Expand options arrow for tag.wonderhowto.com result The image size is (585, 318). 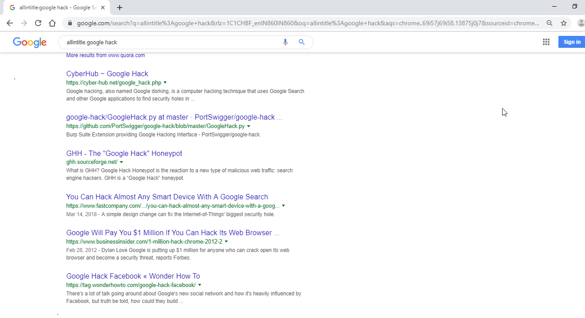(199, 285)
